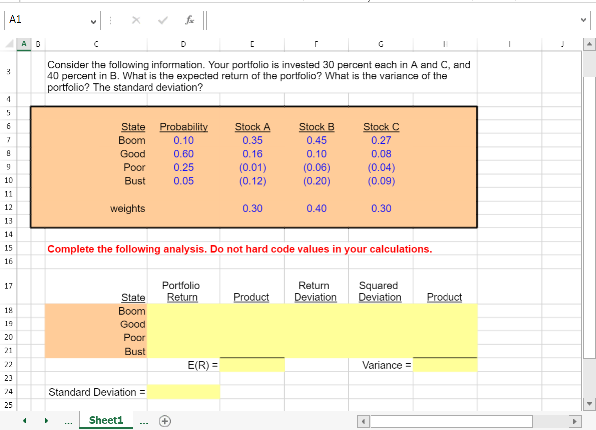Viewport: 596px width, 430px height.
Task: Insert a function using the fx icon
Action: tap(191, 20)
